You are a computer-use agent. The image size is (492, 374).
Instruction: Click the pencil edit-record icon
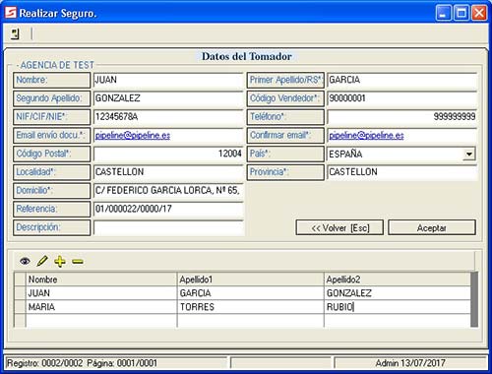pyautogui.click(x=42, y=261)
